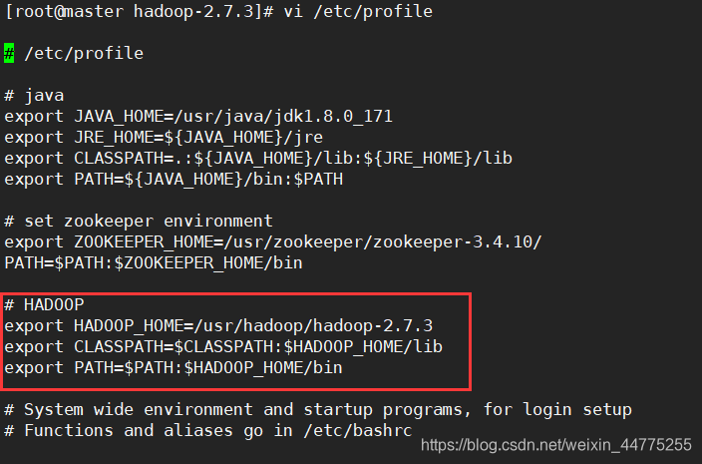
Task: Click the green cursor at file start
Action: (x=9, y=53)
